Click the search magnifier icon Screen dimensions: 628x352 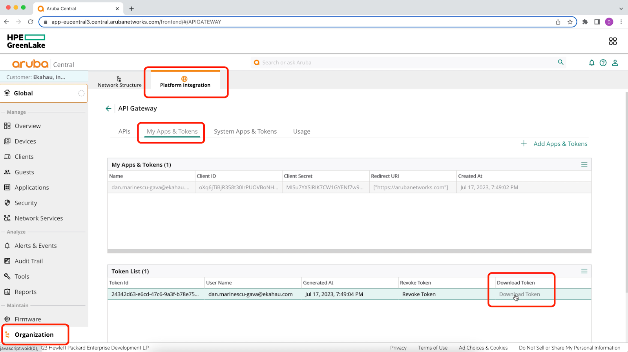560,62
